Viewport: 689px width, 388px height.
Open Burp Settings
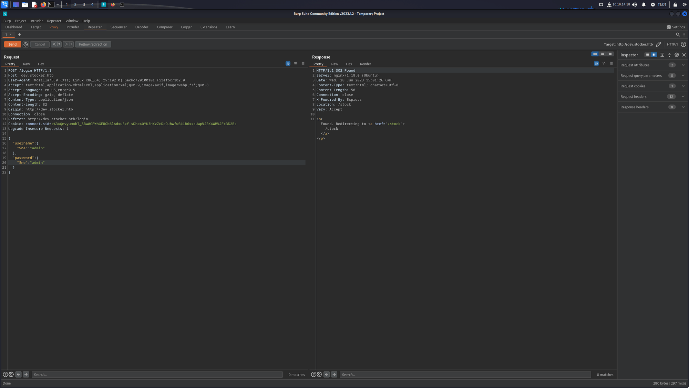(676, 27)
